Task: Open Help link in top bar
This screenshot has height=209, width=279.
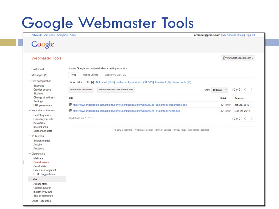Action: coord(241,35)
